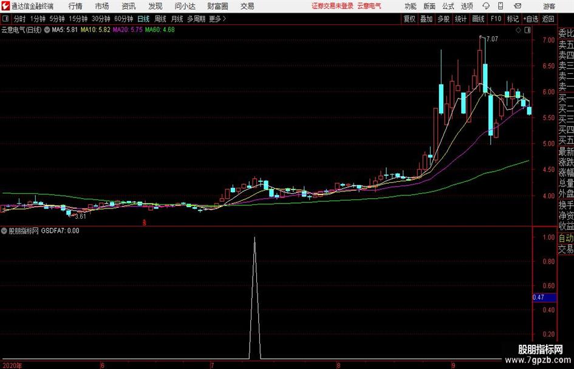Click the 复权 toolbar button

pos(409,19)
